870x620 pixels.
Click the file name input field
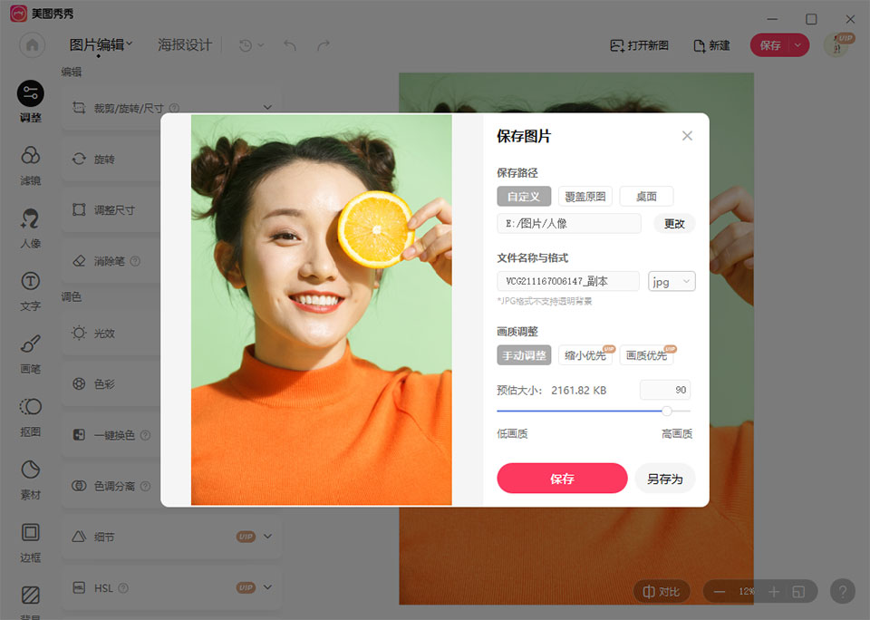click(567, 282)
